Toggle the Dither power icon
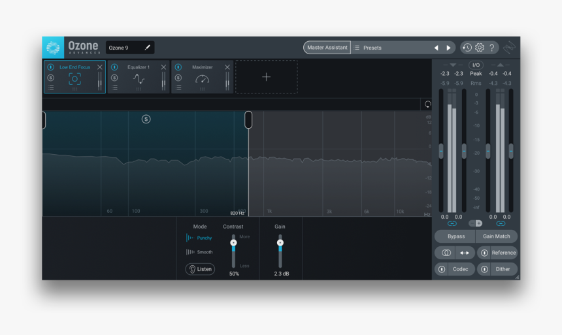This screenshot has width=562, height=335. pos(484,270)
